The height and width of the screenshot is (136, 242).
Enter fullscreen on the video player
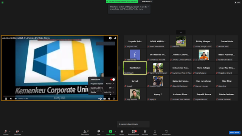pyautogui.click(x=114, y=99)
